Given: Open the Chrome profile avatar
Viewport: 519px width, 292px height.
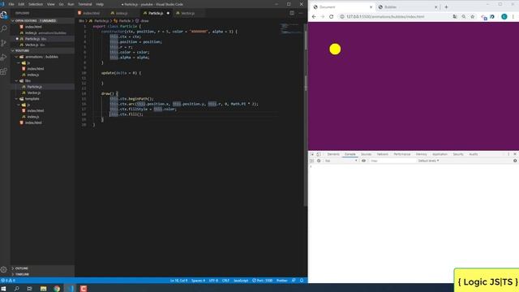Looking at the screenshot, I should (x=504, y=16).
